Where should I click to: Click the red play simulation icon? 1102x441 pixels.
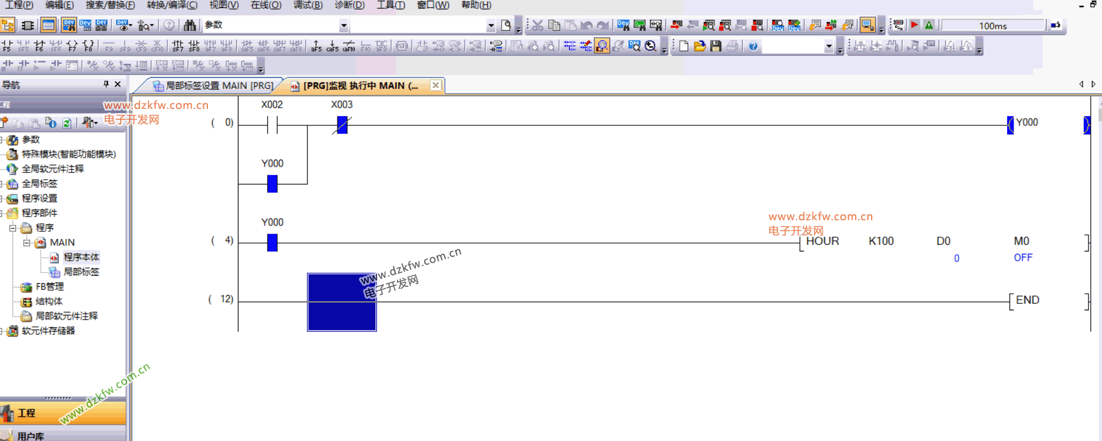914,25
